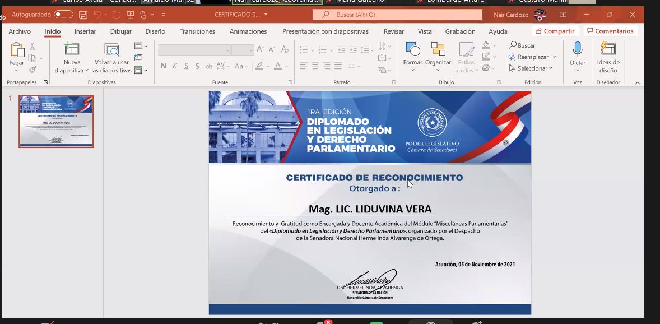Screen dimensions: 660x324
Task: Copy selection with the copy icon
Action: coord(32,58)
